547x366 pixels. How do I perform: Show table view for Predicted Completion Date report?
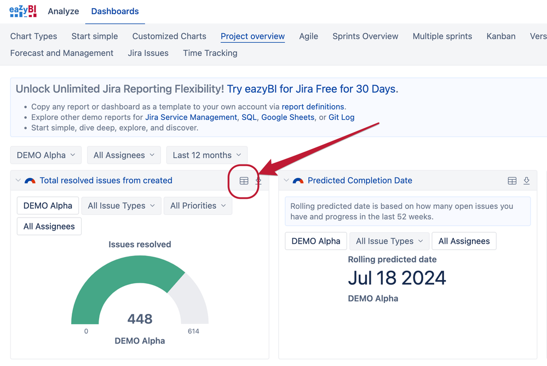(512, 181)
